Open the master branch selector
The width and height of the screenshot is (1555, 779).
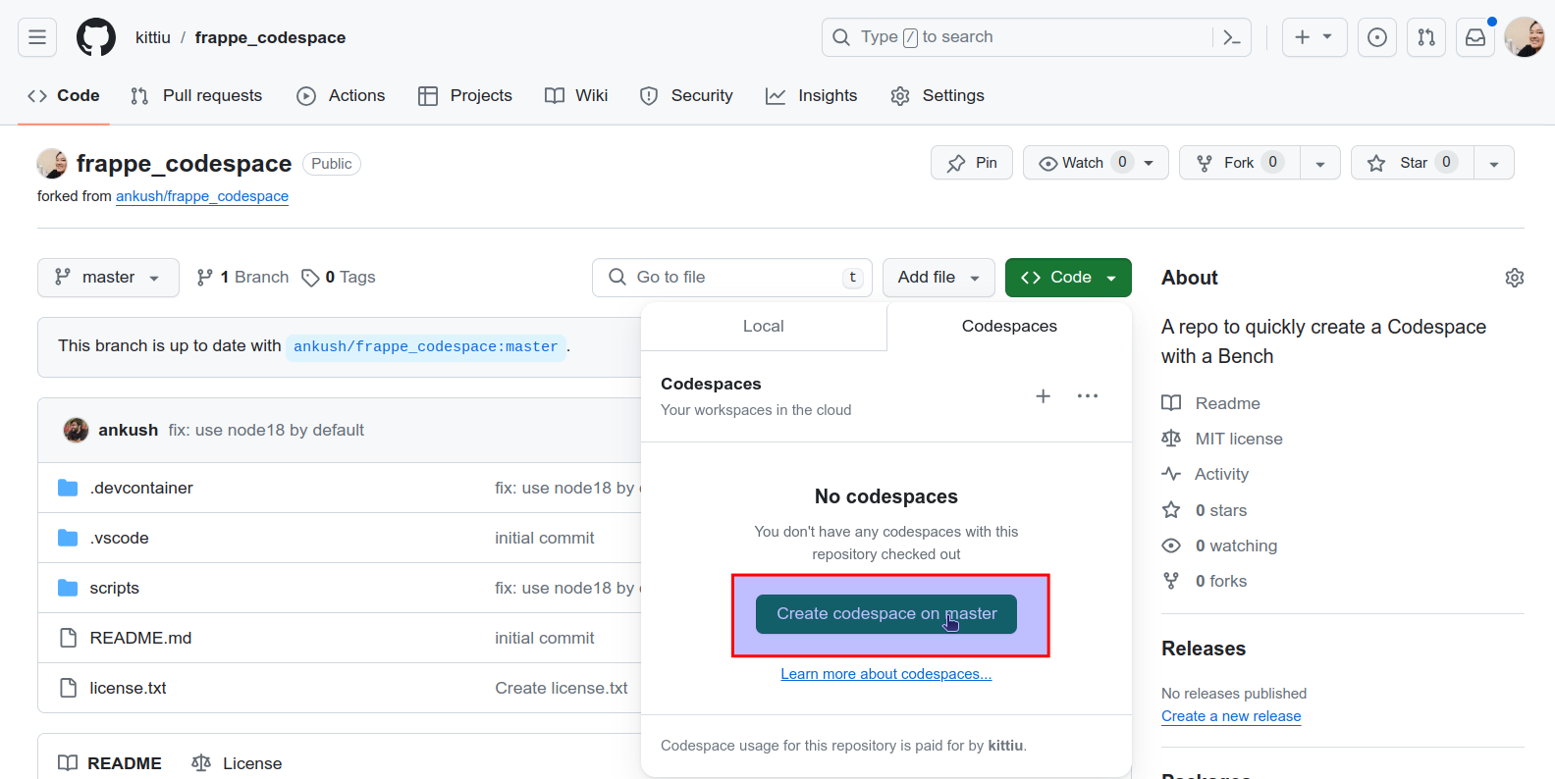point(108,278)
